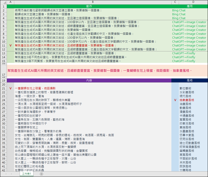This screenshot has height=177, width=208.
Task: Select the 數位藝術 style cell
Action: point(193,88)
